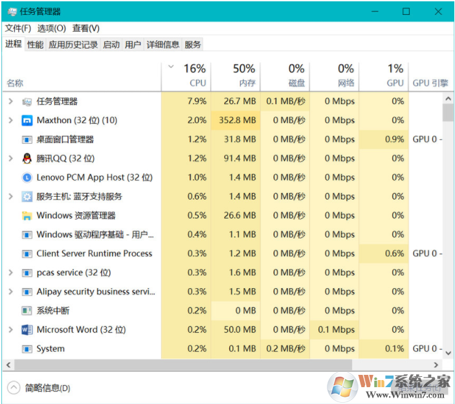The image size is (455, 404).
Task: Expand the 腾讯QQ (32 位) process group
Action: (x=10, y=159)
